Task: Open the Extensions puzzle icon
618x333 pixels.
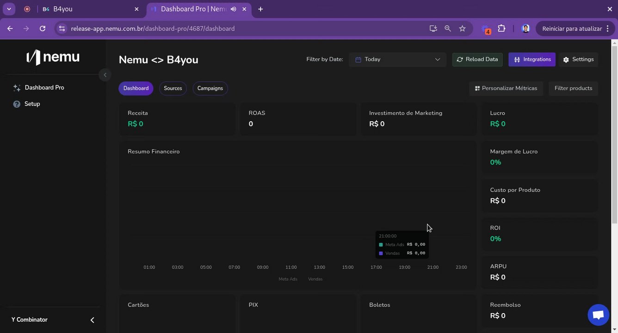Action: (501, 28)
